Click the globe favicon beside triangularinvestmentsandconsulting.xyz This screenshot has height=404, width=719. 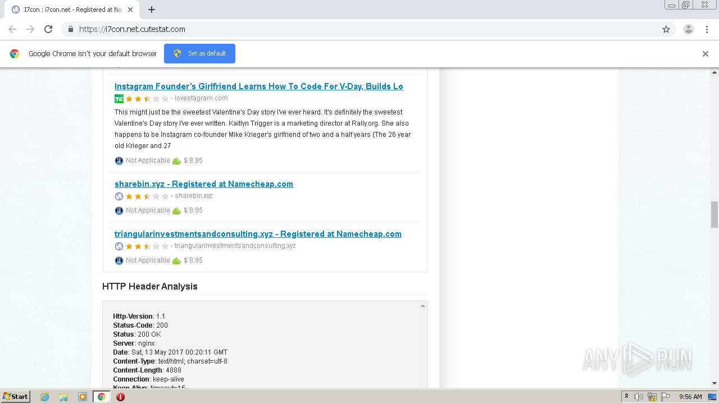pos(119,246)
